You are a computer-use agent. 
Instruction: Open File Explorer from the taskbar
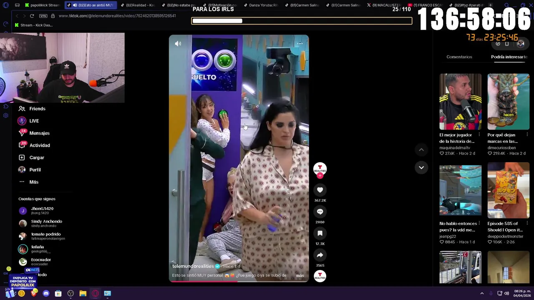point(83,293)
